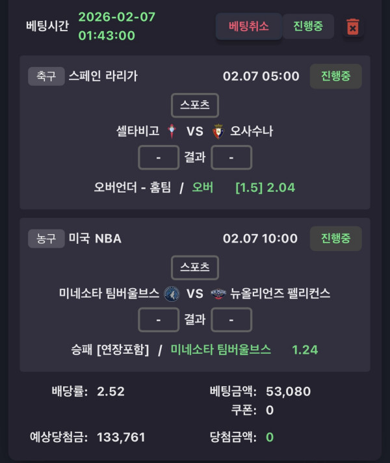Click the Celta Vigo team crest
390x463 pixels.
[172, 131]
